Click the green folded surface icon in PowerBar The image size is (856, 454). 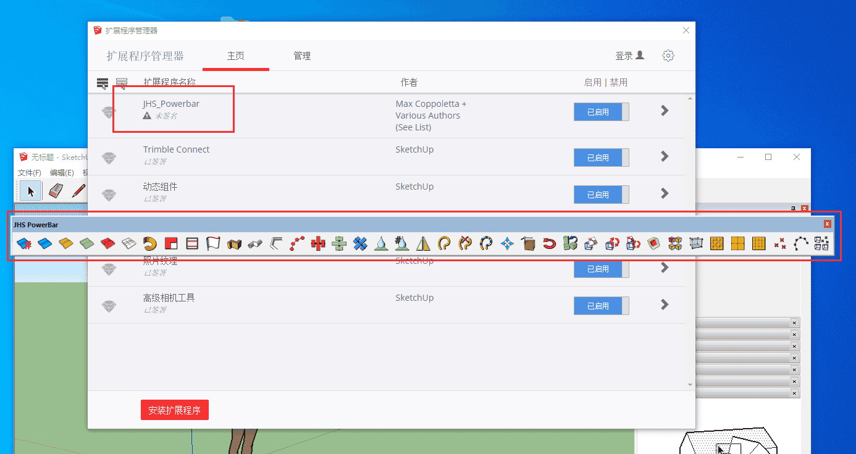click(x=87, y=243)
